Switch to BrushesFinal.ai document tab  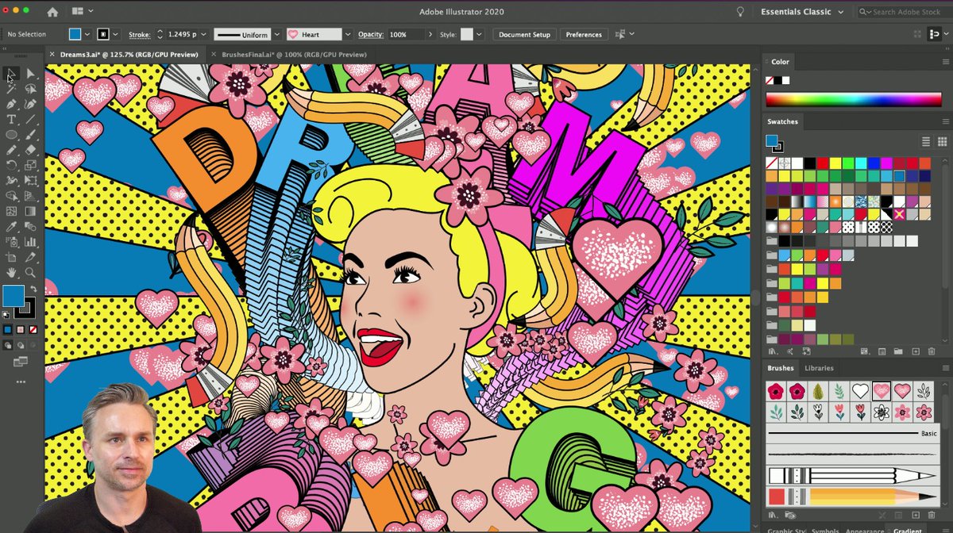pyautogui.click(x=294, y=54)
